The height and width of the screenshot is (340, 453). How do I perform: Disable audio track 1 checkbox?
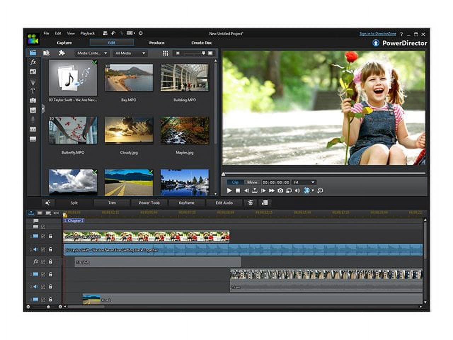coord(43,249)
